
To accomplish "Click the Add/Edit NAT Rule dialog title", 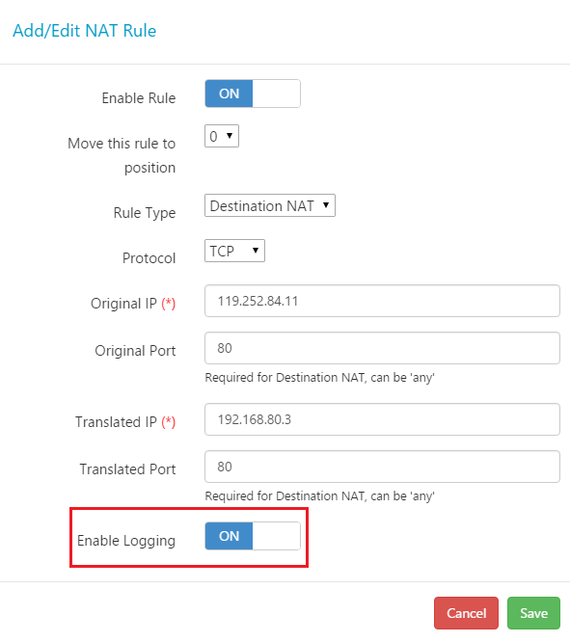I will (85, 31).
